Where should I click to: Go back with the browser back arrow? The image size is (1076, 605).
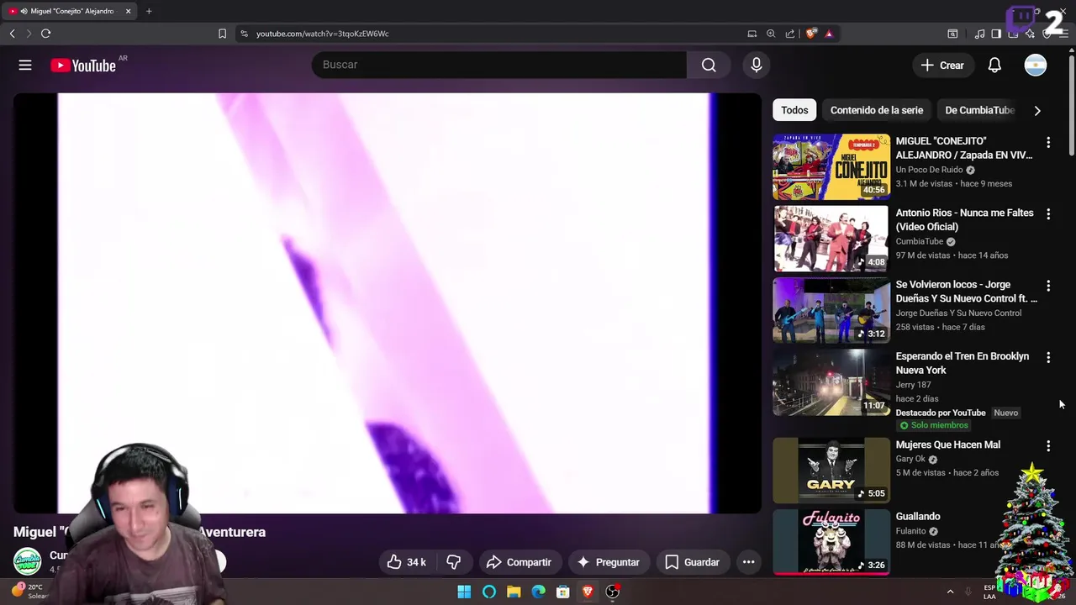tap(12, 34)
